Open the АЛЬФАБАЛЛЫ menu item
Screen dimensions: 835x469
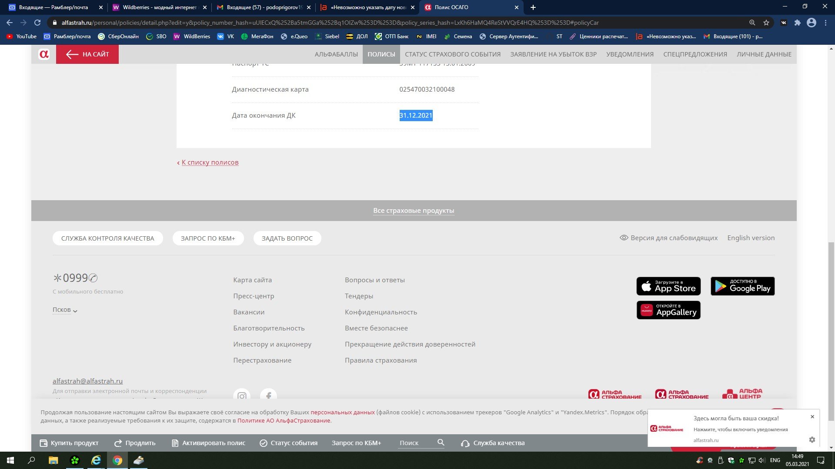tap(336, 54)
